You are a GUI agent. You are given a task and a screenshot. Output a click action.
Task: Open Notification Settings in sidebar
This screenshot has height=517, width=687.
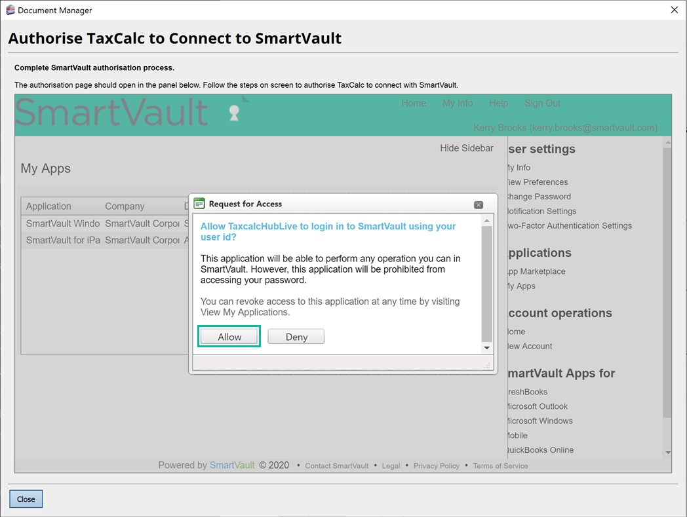point(542,211)
